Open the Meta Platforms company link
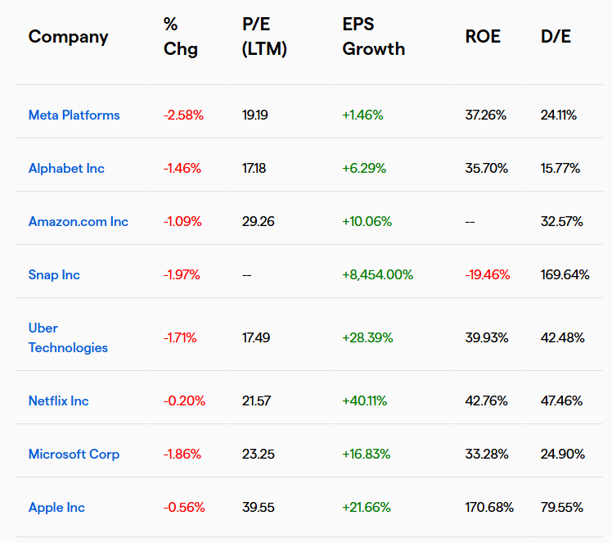Screen dimensions: 612x543 pyautogui.click(x=74, y=115)
